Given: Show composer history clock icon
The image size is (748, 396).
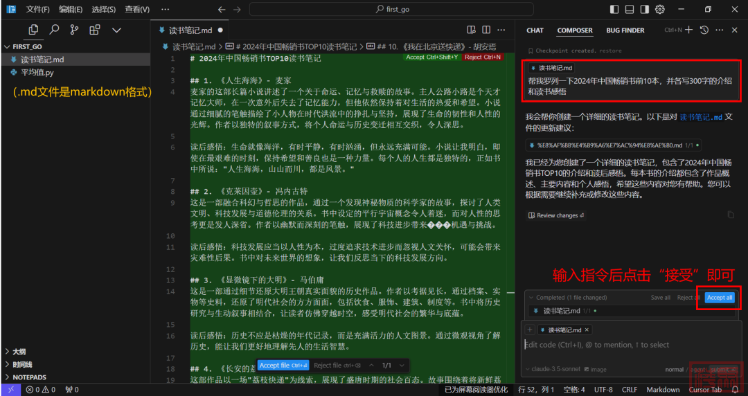Looking at the screenshot, I should (x=704, y=30).
